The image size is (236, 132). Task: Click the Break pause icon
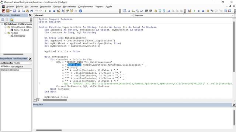(50, 11)
